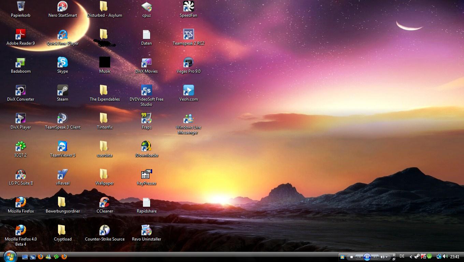The width and height of the screenshot is (464, 262).
Task: Select the Fraps desktop icon
Action: [146, 119]
